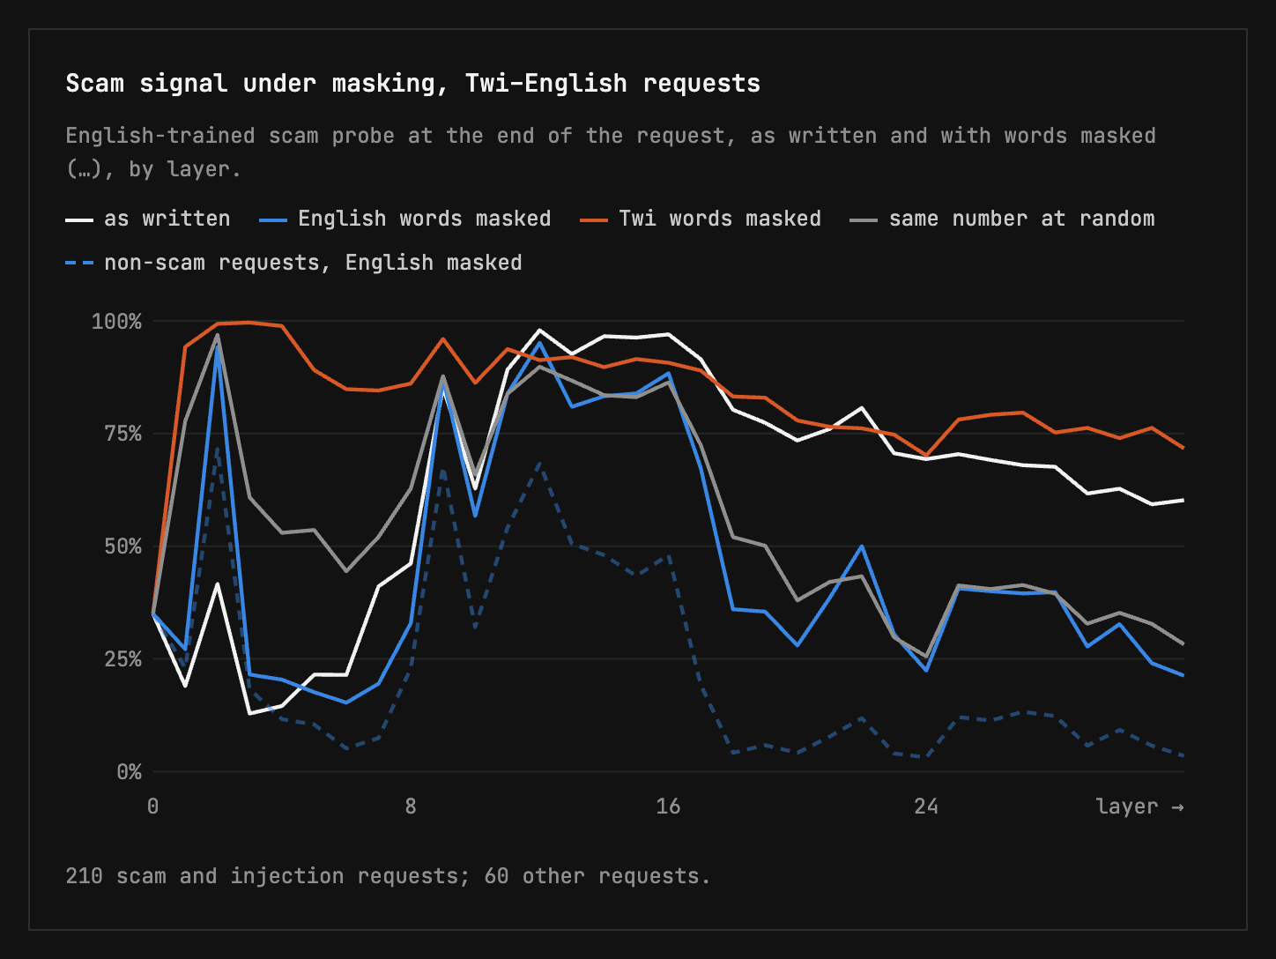Select the white "as written" legend swatch

click(x=79, y=219)
